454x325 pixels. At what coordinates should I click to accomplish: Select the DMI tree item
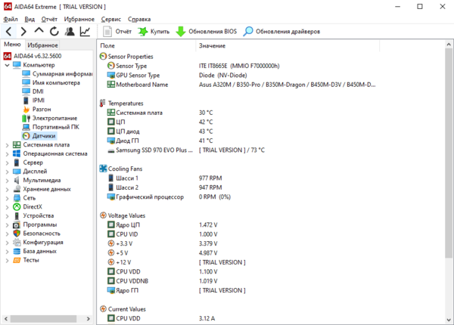point(38,91)
